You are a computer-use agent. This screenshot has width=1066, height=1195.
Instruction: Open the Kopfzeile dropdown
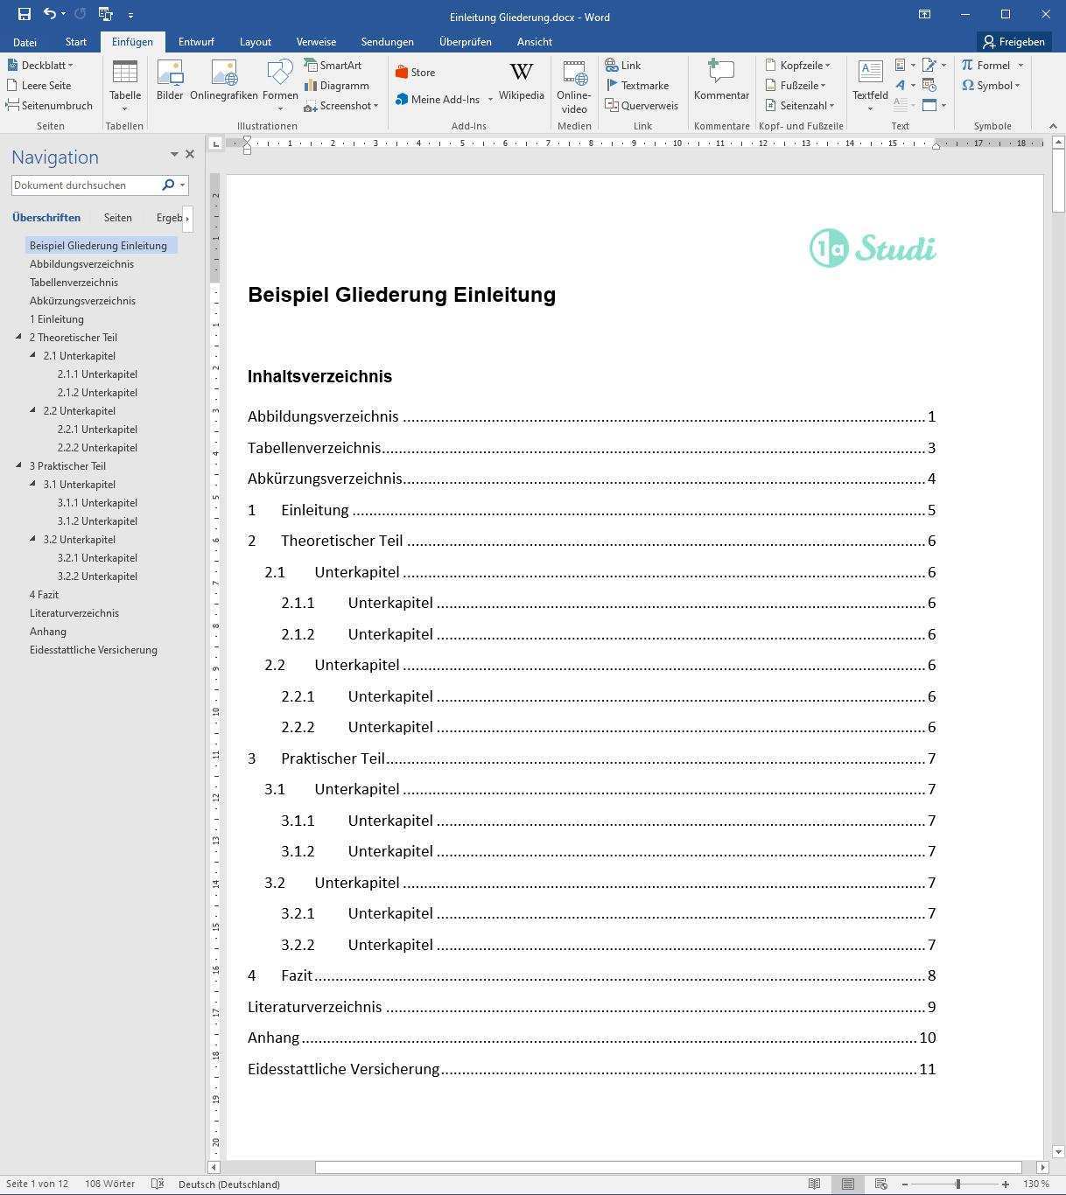pos(798,66)
